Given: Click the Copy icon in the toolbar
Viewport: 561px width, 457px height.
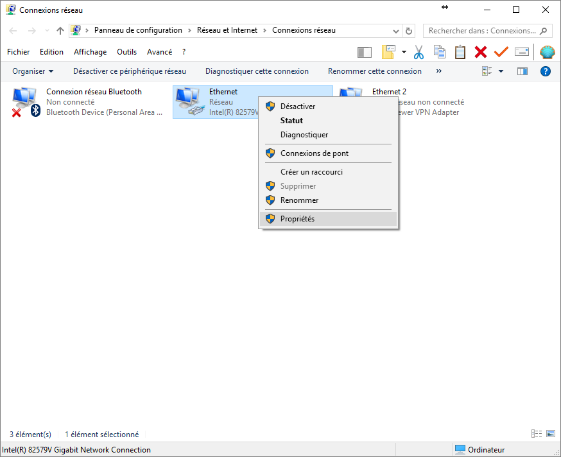Looking at the screenshot, I should point(440,52).
